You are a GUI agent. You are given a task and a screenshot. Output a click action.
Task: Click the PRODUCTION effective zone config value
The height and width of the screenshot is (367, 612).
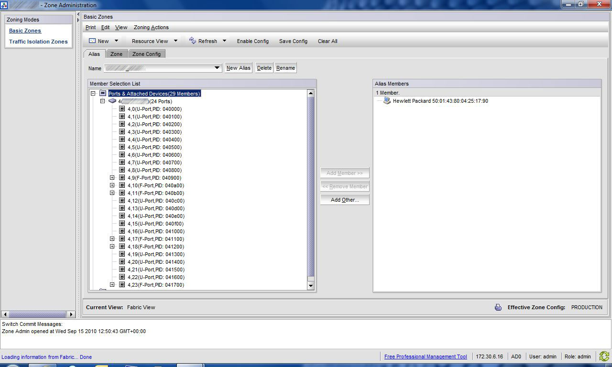click(587, 307)
